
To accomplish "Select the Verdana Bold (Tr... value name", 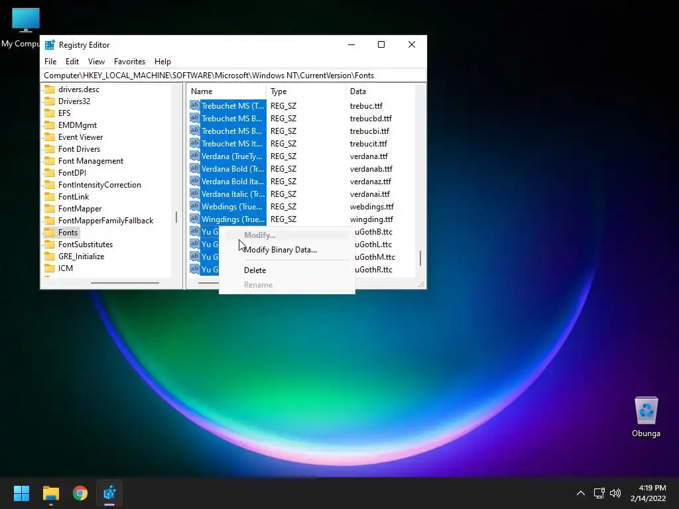I will [233, 169].
